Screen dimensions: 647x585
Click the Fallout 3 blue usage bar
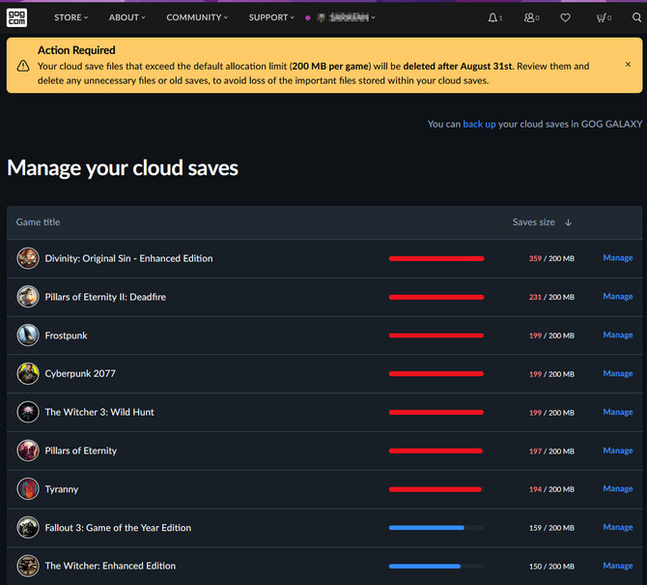436,528
